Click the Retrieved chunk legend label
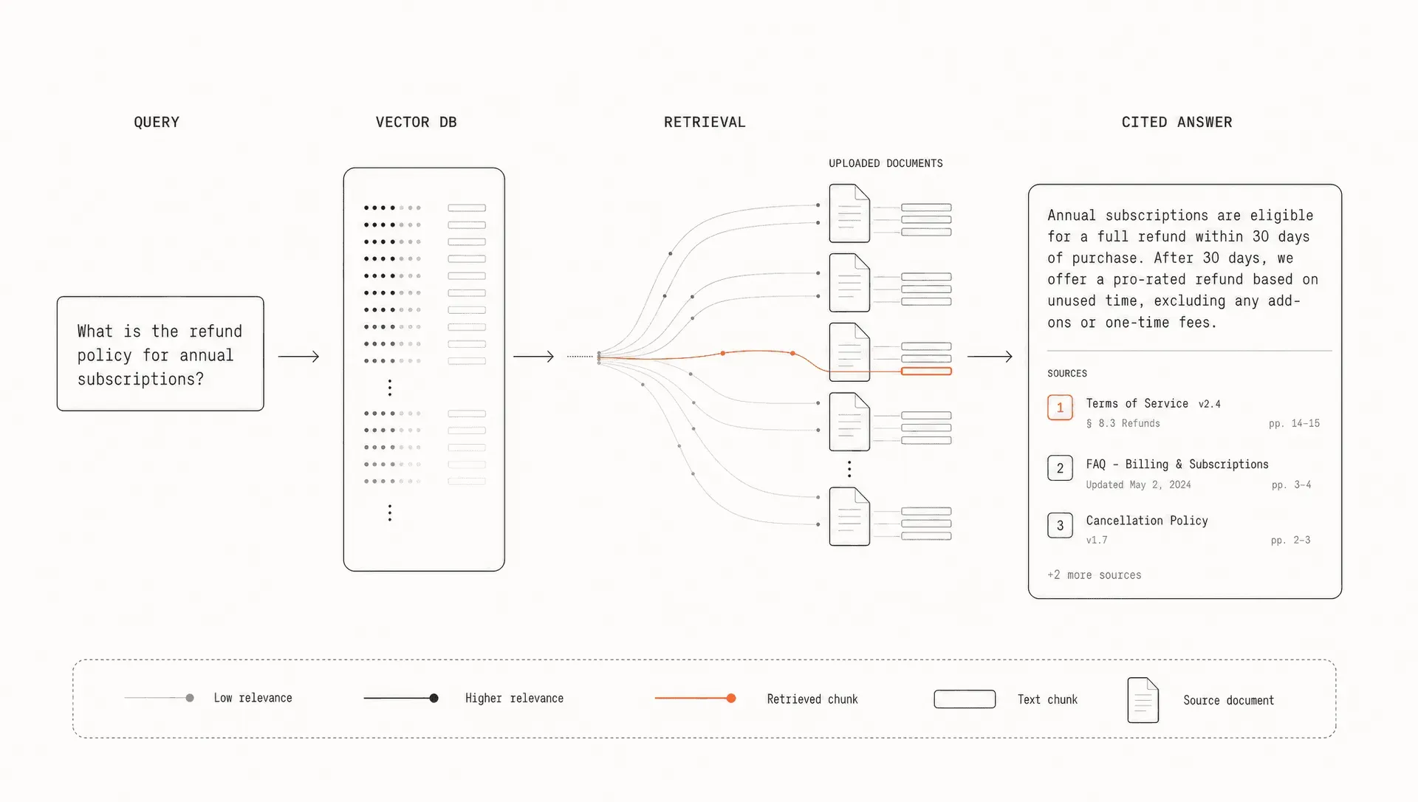This screenshot has height=802, width=1418. point(812,699)
